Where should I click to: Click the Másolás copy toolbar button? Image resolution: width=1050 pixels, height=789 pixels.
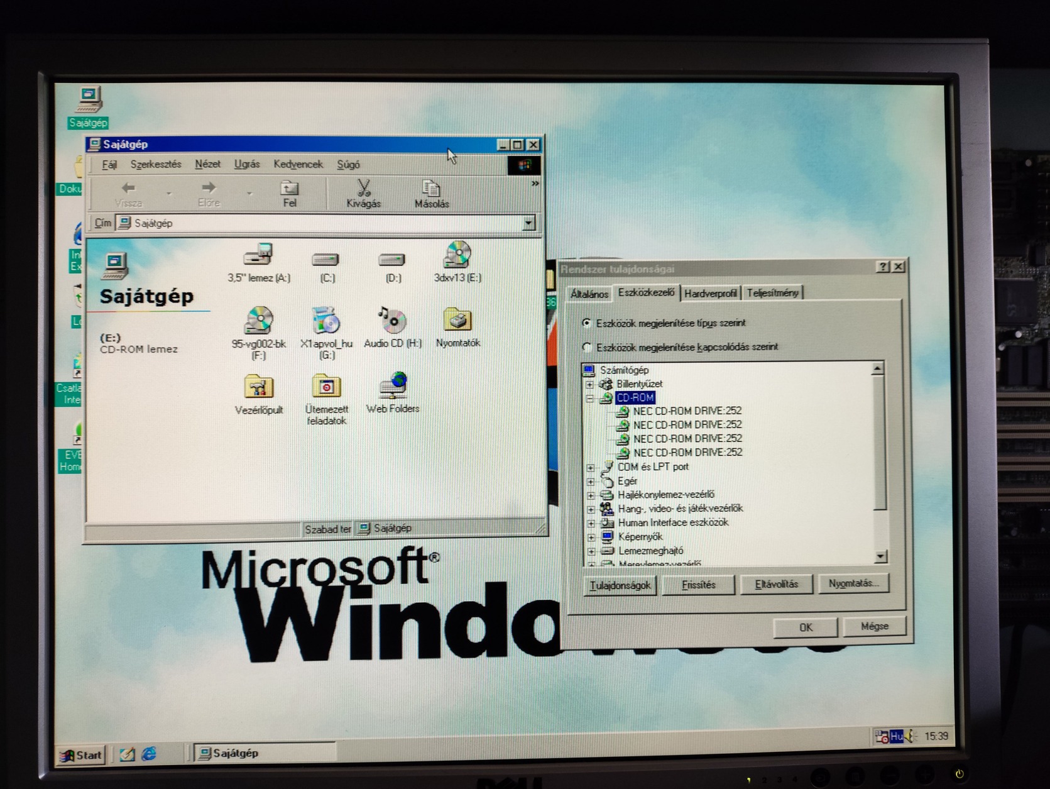(x=432, y=194)
